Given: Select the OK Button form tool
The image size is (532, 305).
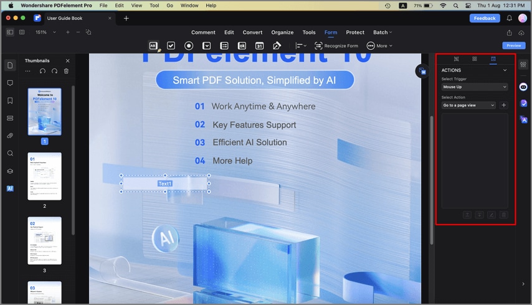Looking at the screenshot, I should click(242, 45).
